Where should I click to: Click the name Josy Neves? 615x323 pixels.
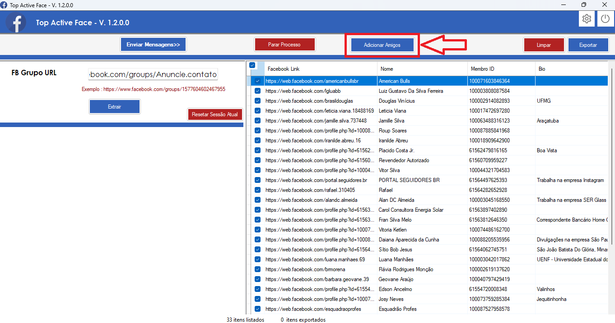coord(391,299)
